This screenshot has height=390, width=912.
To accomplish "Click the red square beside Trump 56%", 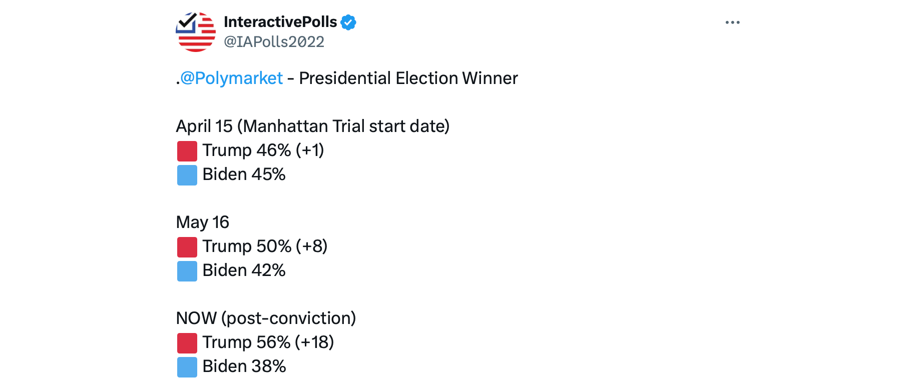I will click(x=187, y=343).
